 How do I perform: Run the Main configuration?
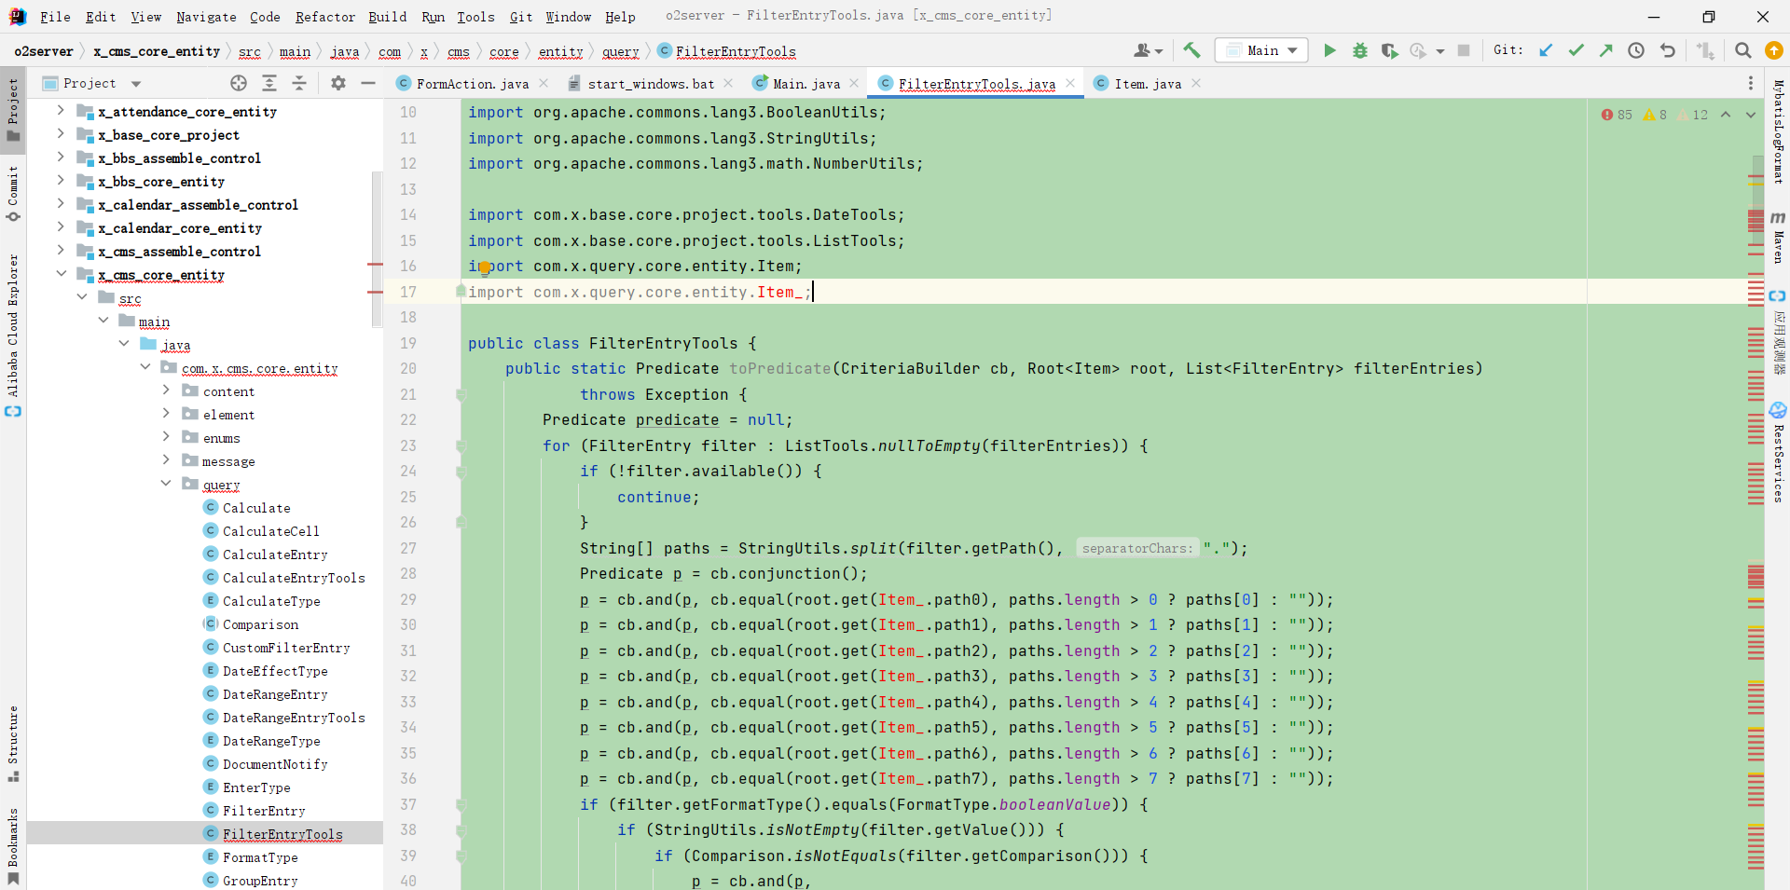pos(1329,50)
